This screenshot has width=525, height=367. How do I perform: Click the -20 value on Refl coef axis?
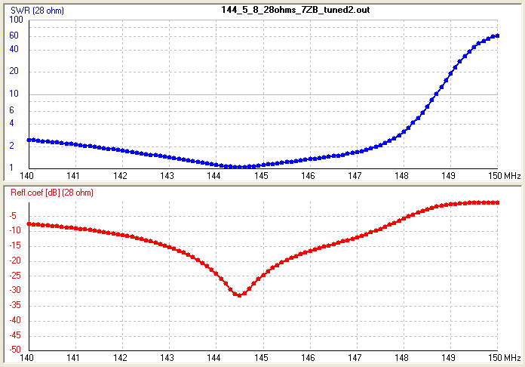pos(15,261)
